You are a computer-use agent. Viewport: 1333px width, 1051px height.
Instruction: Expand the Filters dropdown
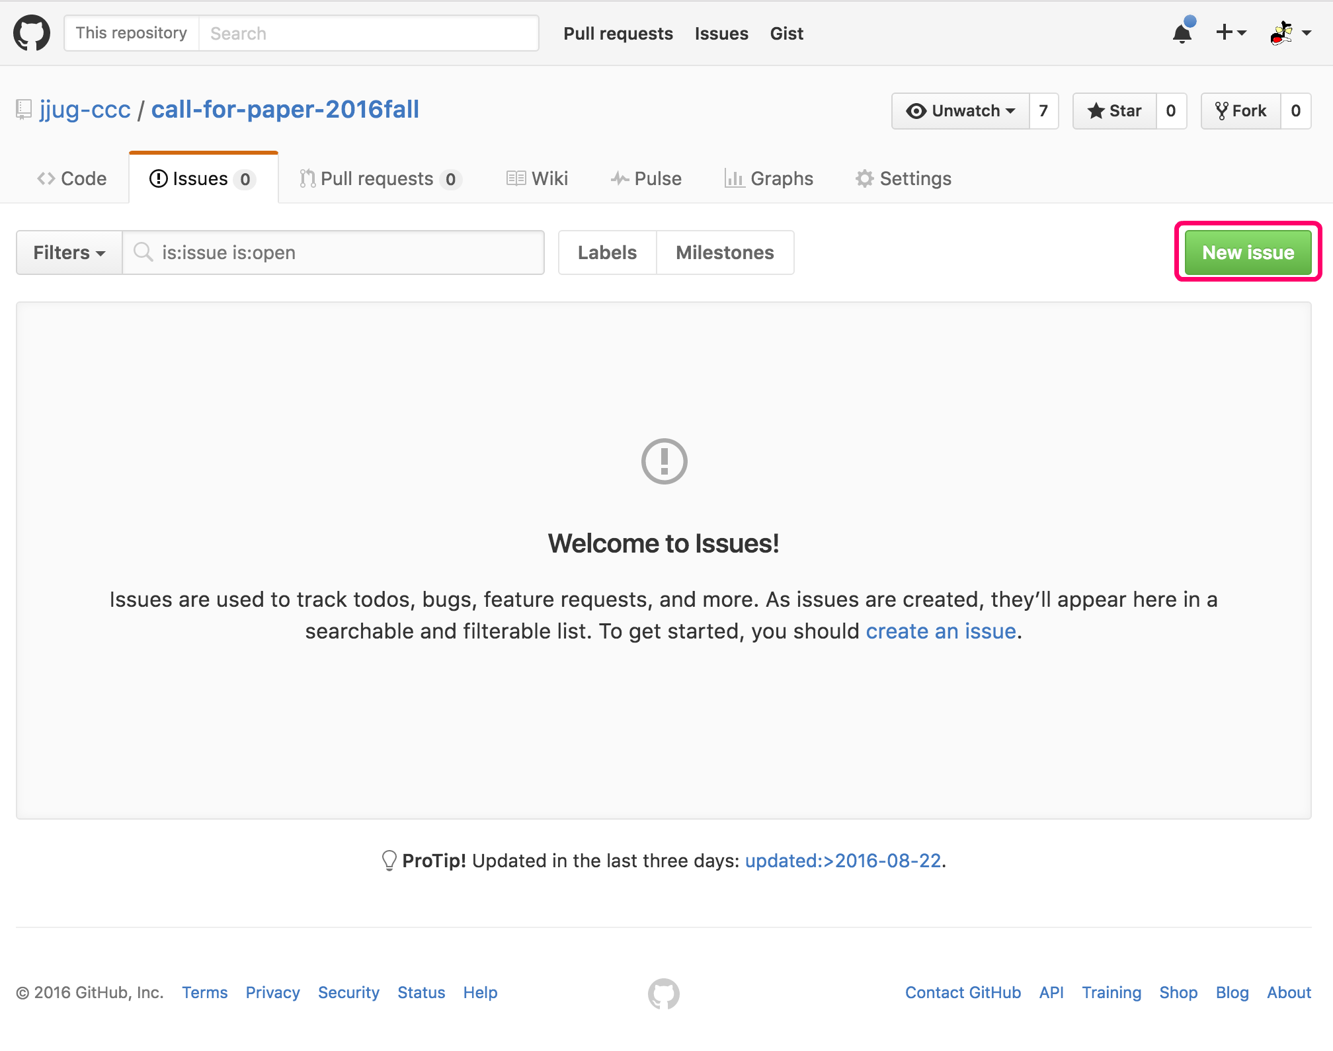[69, 253]
